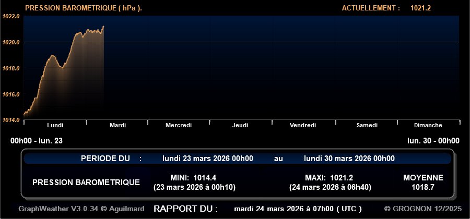Click the report date mardi 24 mars 2026 à 07h00
Viewport: 470px width, 219px height.
point(298,209)
